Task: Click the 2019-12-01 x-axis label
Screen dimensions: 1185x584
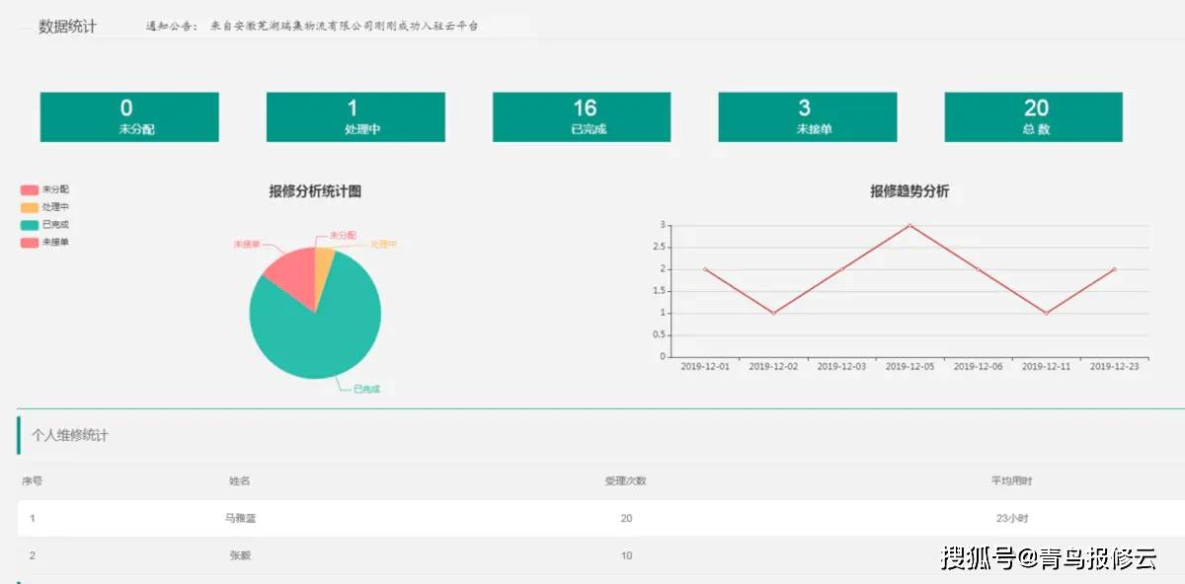Action: click(705, 366)
